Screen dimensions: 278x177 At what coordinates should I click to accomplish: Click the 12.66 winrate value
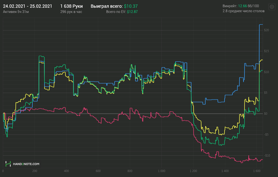(242, 6)
